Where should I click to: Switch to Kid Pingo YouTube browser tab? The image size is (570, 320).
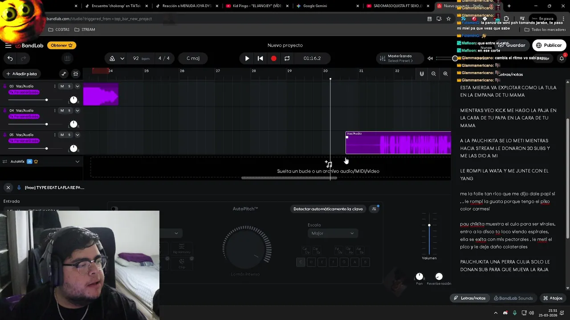click(x=256, y=6)
